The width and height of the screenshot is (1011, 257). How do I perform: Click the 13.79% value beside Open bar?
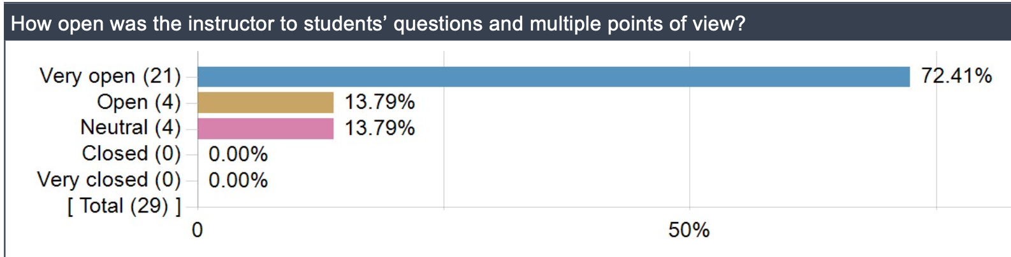380,102
